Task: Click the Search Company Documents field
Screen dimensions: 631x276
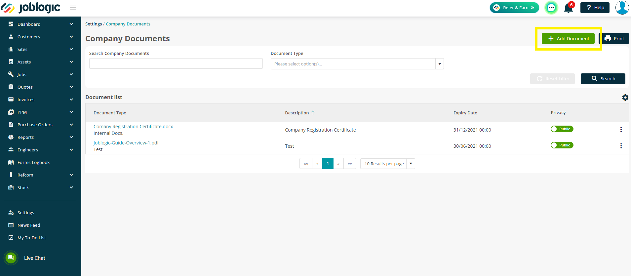Action: pos(176,63)
